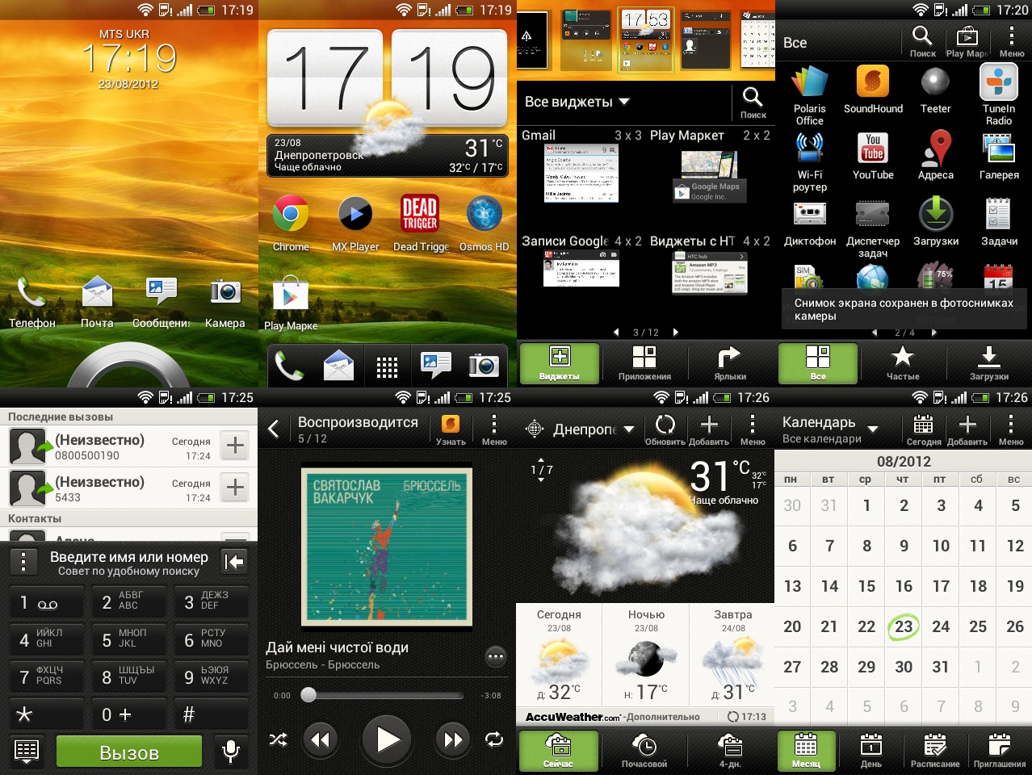Open TuneIn Radio app
Viewport: 1032px width, 775px height.
point(999,82)
